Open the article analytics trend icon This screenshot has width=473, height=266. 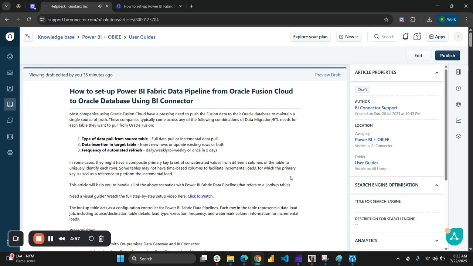click(x=458, y=120)
